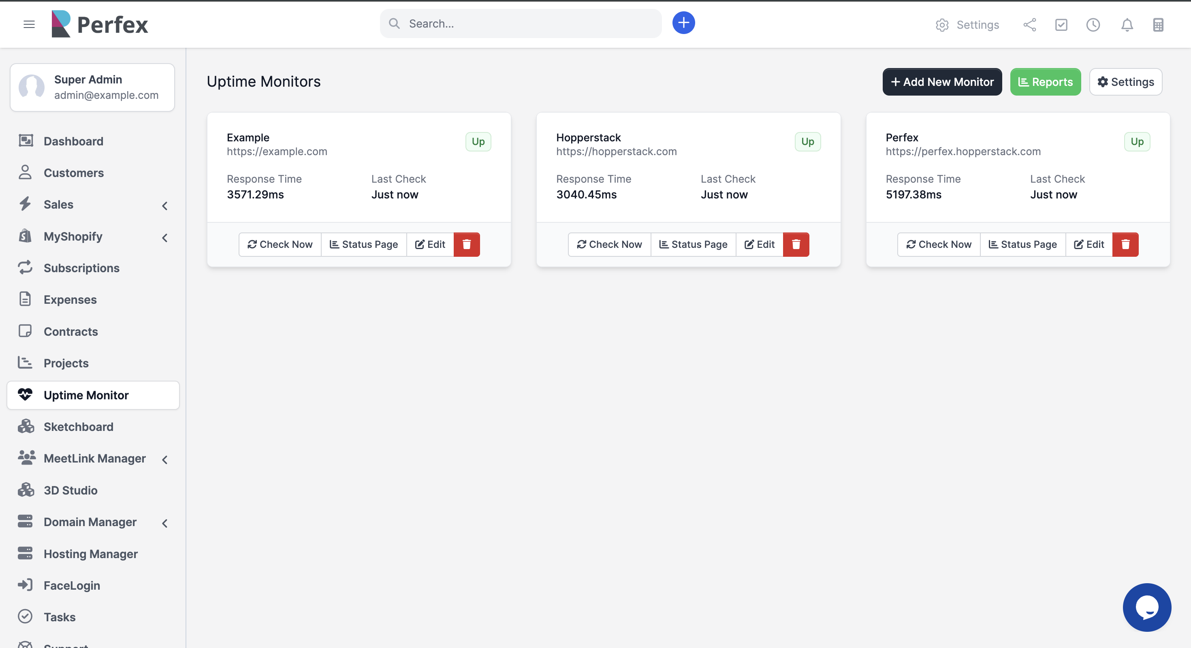The width and height of the screenshot is (1191, 648).
Task: Open the to-do checkbox icon in header
Action: 1061,25
